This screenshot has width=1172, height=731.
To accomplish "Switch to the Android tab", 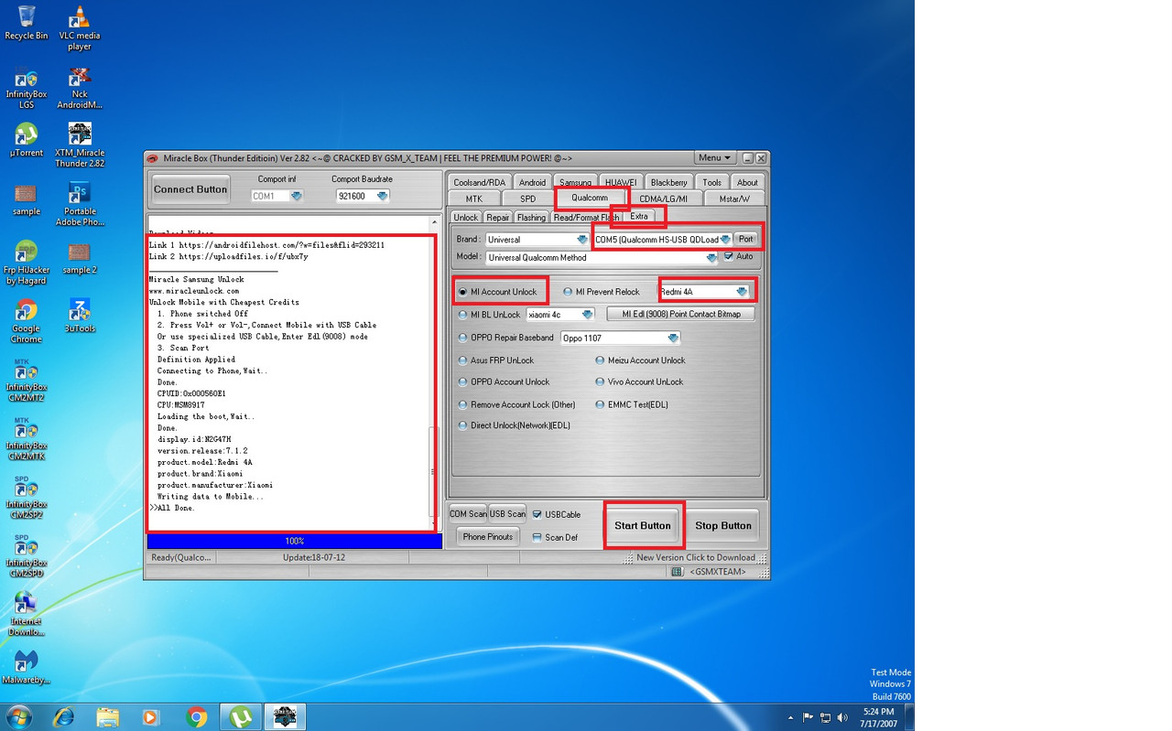I will [532, 182].
